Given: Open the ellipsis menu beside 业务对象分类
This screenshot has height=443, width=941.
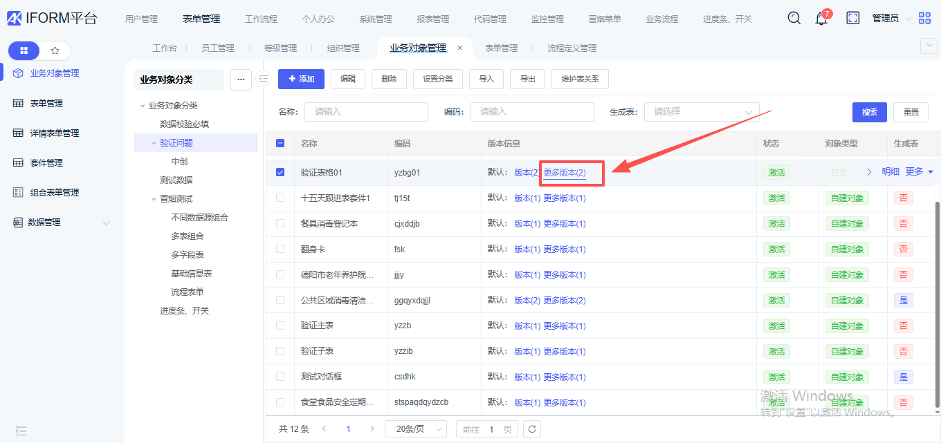Looking at the screenshot, I should pos(241,79).
